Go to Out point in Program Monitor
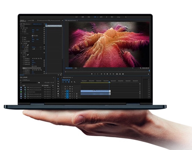Viewport: 192px width, 150px height. pyautogui.click(x=113, y=74)
